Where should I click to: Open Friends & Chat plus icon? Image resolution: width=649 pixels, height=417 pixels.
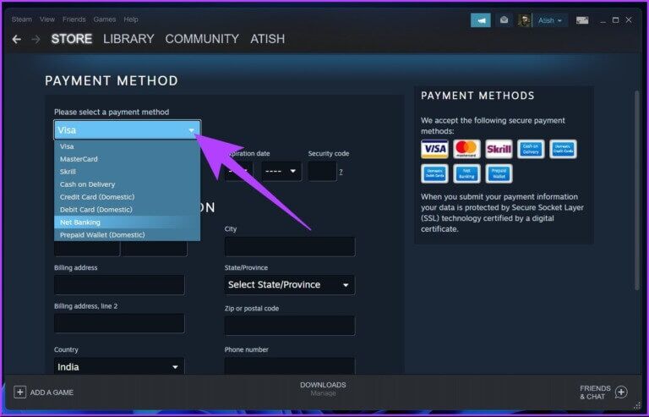tap(621, 392)
